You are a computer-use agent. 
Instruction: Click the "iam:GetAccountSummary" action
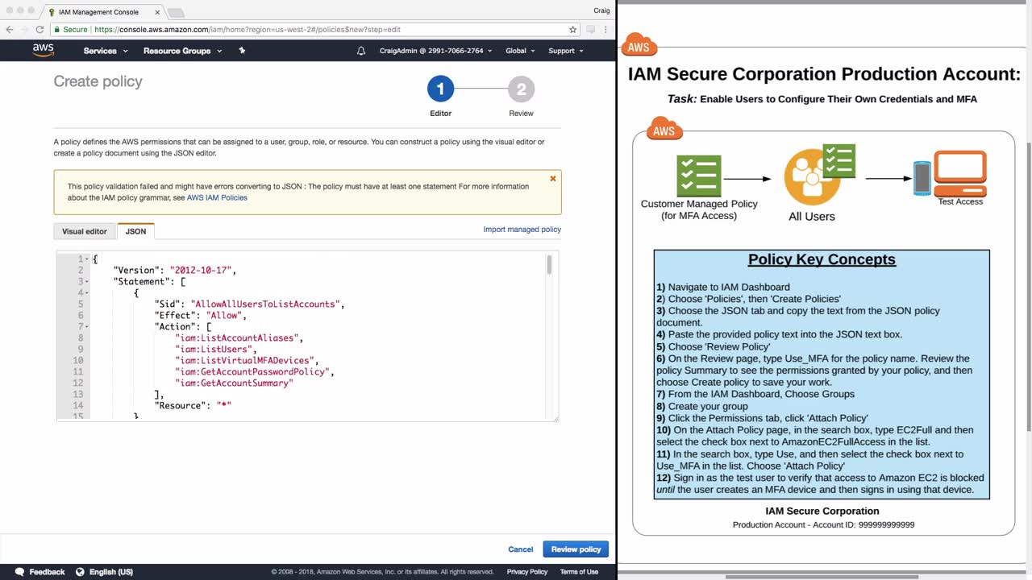tap(234, 383)
